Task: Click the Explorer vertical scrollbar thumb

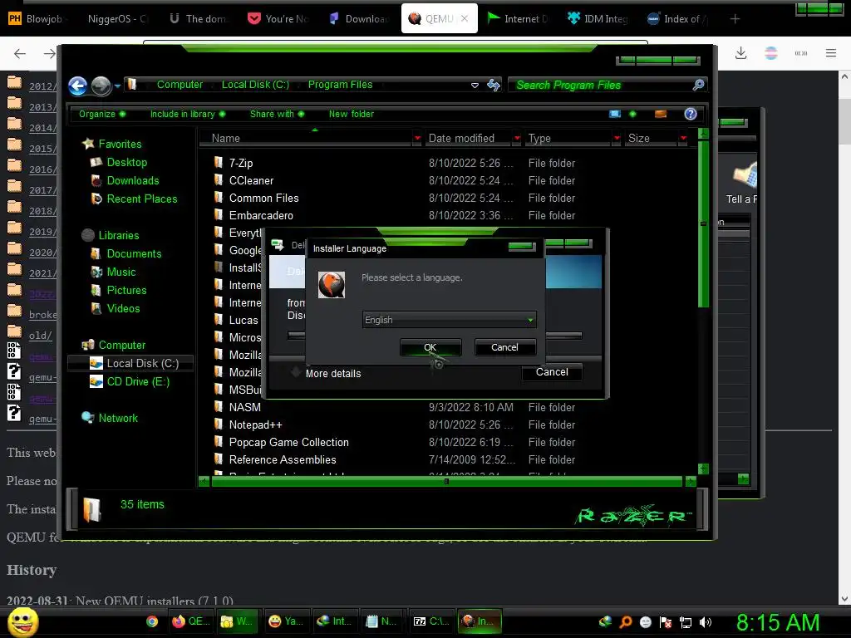Action: 703,223
